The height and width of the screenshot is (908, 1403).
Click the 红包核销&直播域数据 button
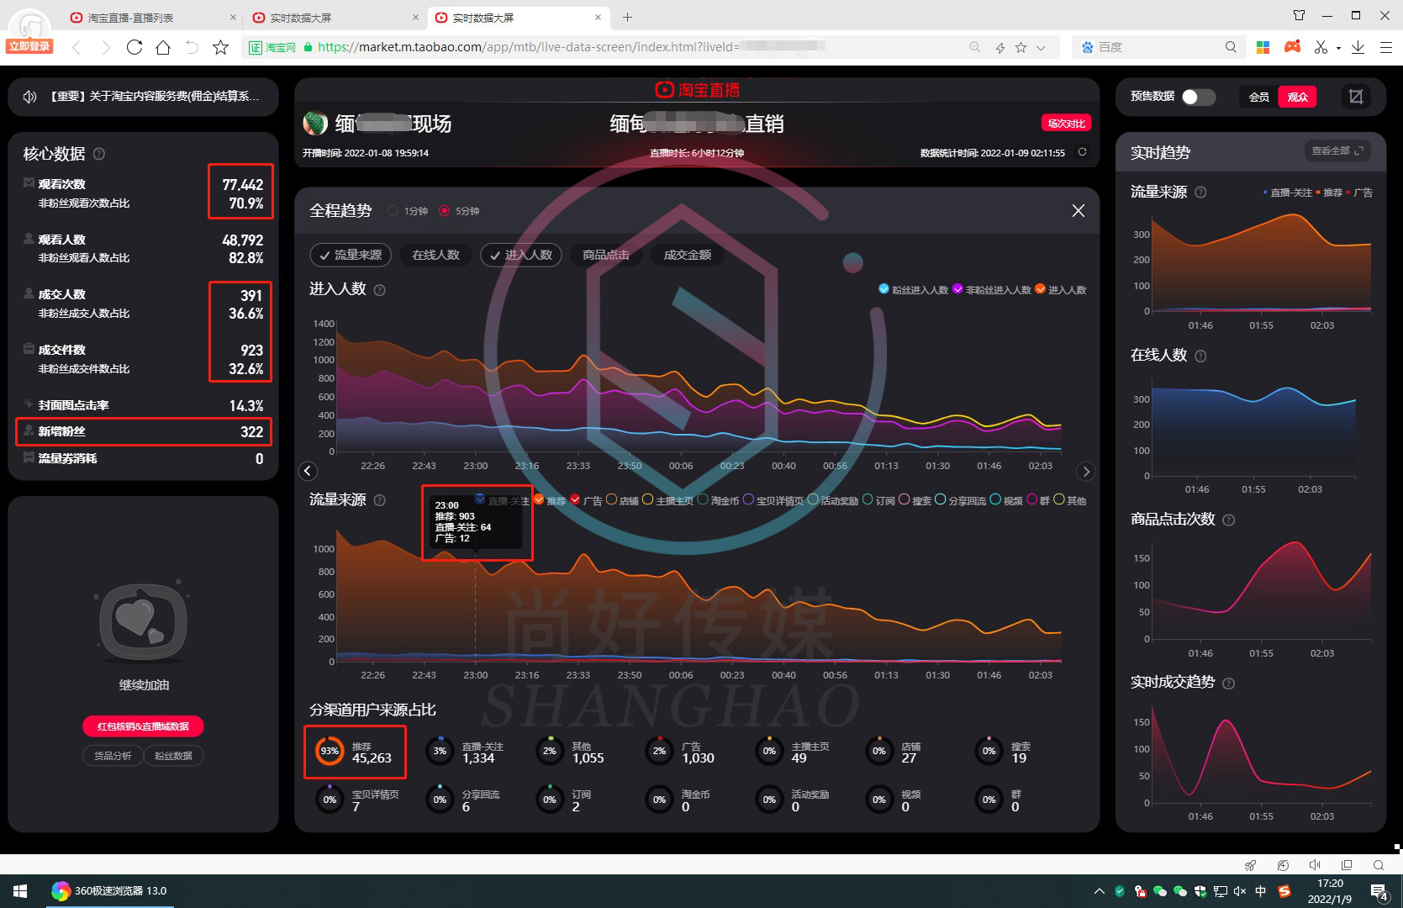point(143,726)
